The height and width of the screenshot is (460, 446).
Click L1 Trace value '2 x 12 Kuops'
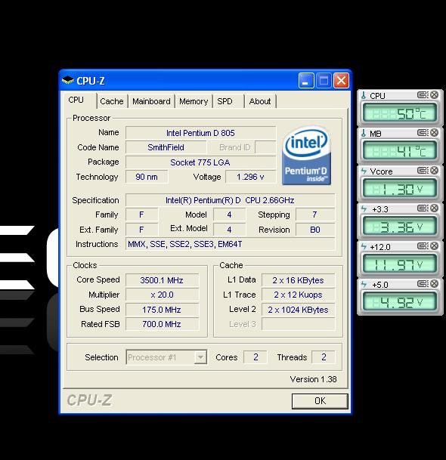click(x=298, y=295)
